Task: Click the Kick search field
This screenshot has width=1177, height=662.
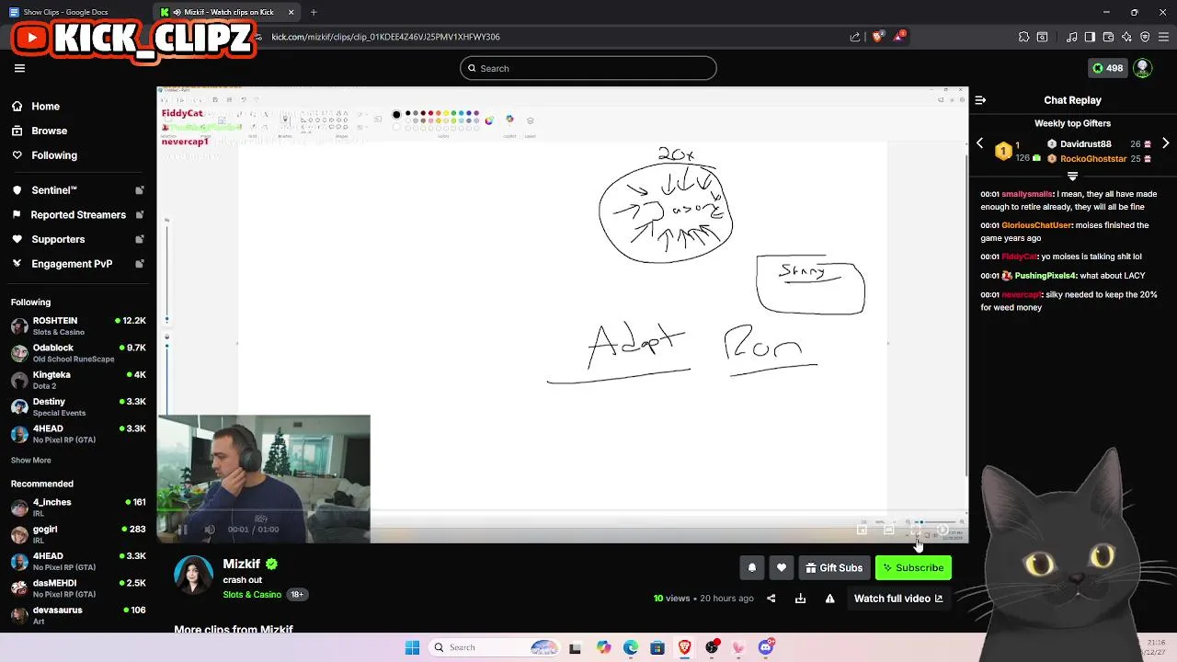Action: pyautogui.click(x=588, y=68)
